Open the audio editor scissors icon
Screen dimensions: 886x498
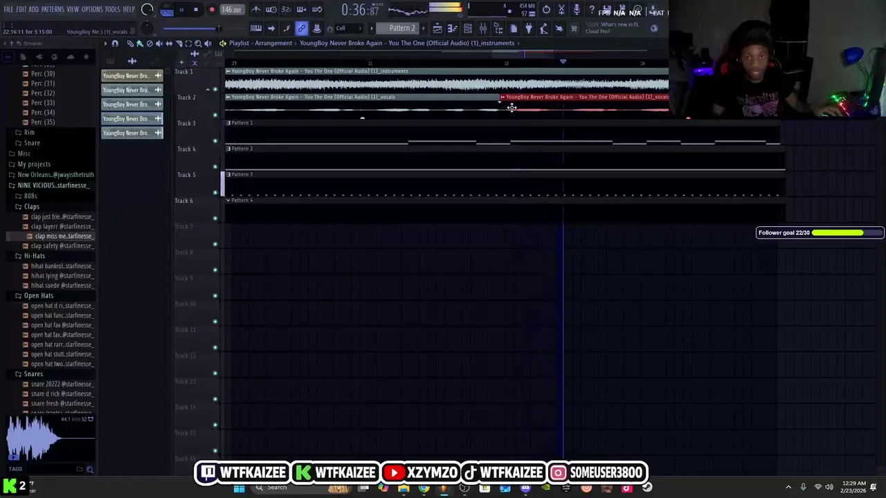point(561,10)
